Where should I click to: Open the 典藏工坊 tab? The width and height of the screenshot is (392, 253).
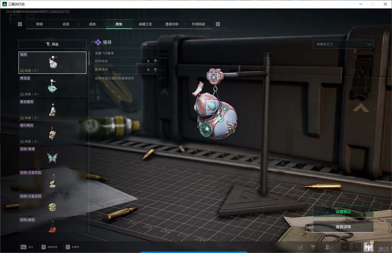click(145, 24)
